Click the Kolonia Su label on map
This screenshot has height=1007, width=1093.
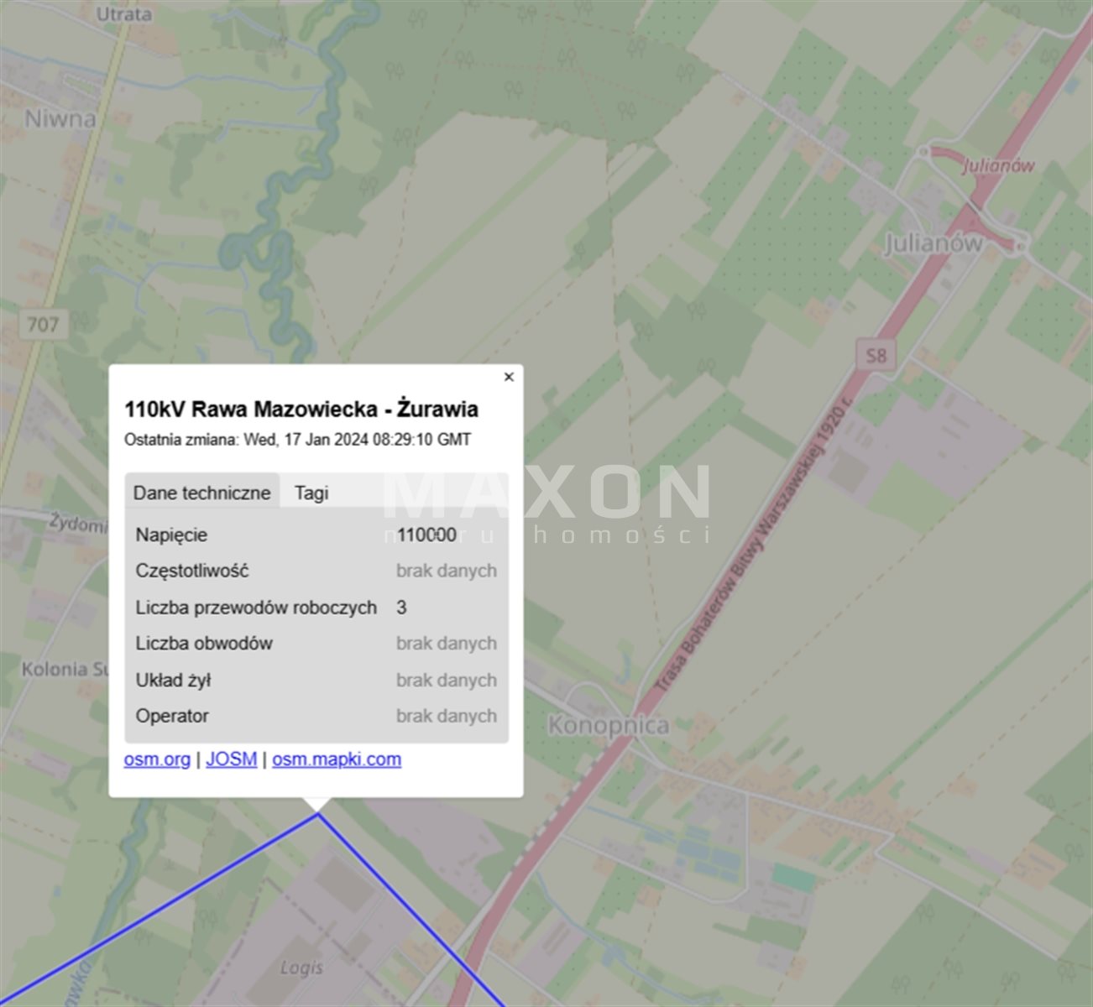[x=65, y=669]
